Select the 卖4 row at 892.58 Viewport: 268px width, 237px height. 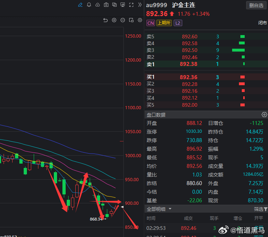coord(206,43)
